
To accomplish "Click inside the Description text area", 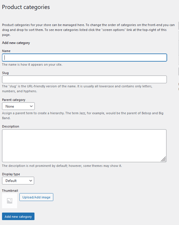I will click(x=84, y=146).
